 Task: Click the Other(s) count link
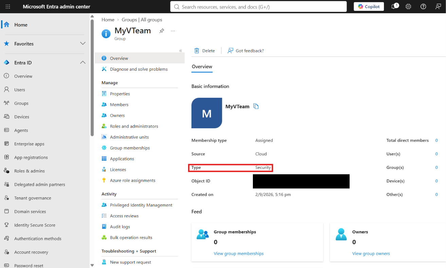[436, 195]
